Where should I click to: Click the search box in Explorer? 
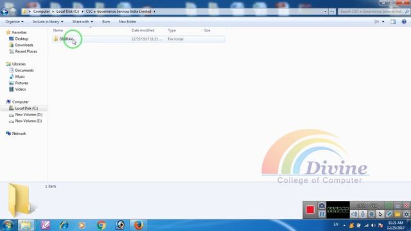tap(374, 12)
